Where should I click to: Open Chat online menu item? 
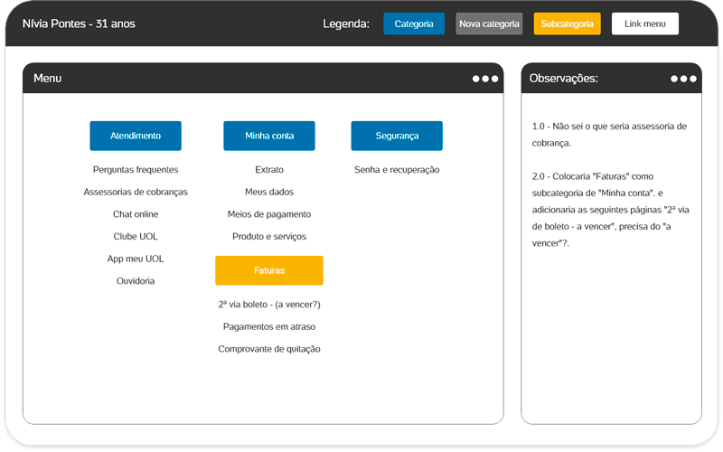tap(136, 214)
